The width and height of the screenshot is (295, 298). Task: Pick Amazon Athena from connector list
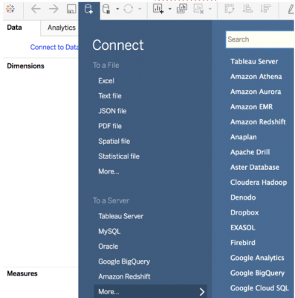tap(256, 77)
